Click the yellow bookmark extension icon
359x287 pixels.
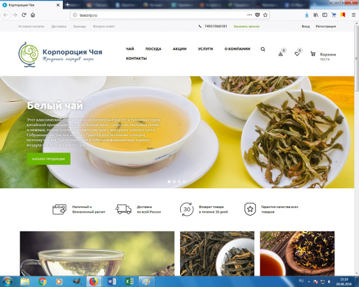coord(343,15)
